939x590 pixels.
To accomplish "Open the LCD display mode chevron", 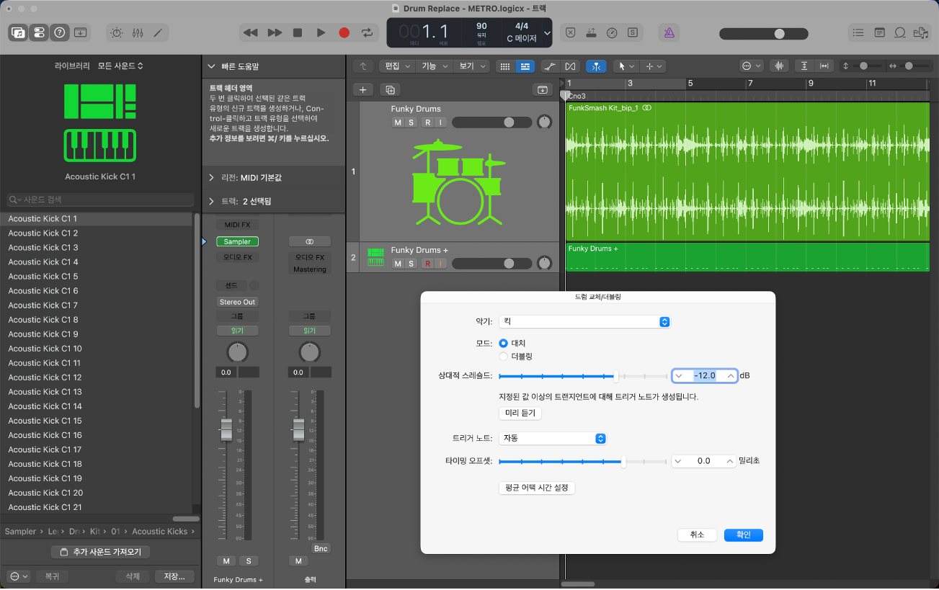I will pos(547,33).
